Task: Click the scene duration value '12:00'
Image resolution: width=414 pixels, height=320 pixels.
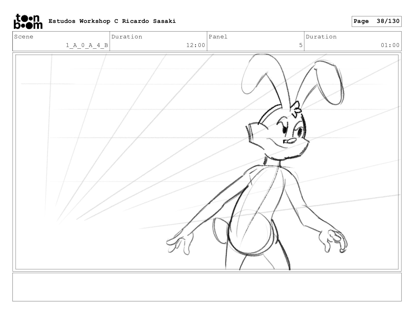Action: [195, 45]
